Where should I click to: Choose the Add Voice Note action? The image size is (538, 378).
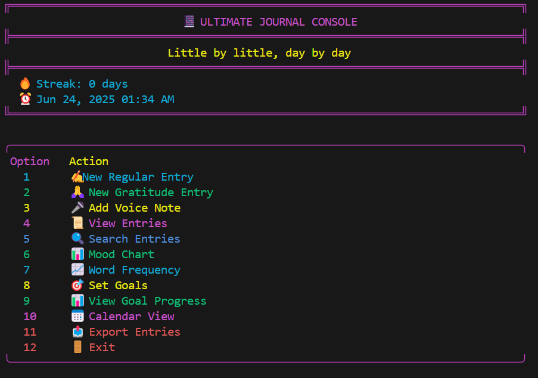click(135, 208)
